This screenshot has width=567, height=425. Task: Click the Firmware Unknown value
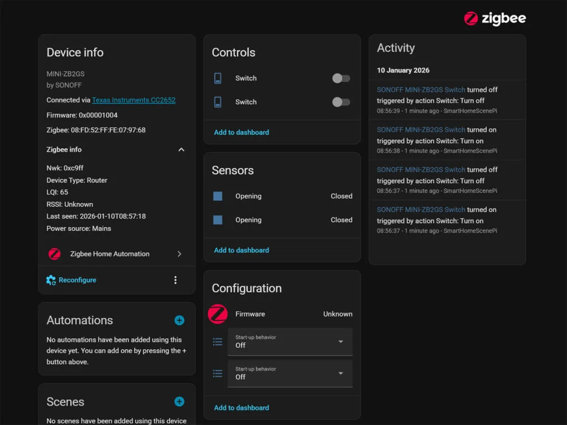pyautogui.click(x=338, y=314)
